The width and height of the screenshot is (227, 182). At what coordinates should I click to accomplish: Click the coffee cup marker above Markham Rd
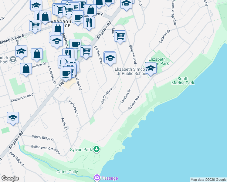pyautogui.click(x=76, y=45)
